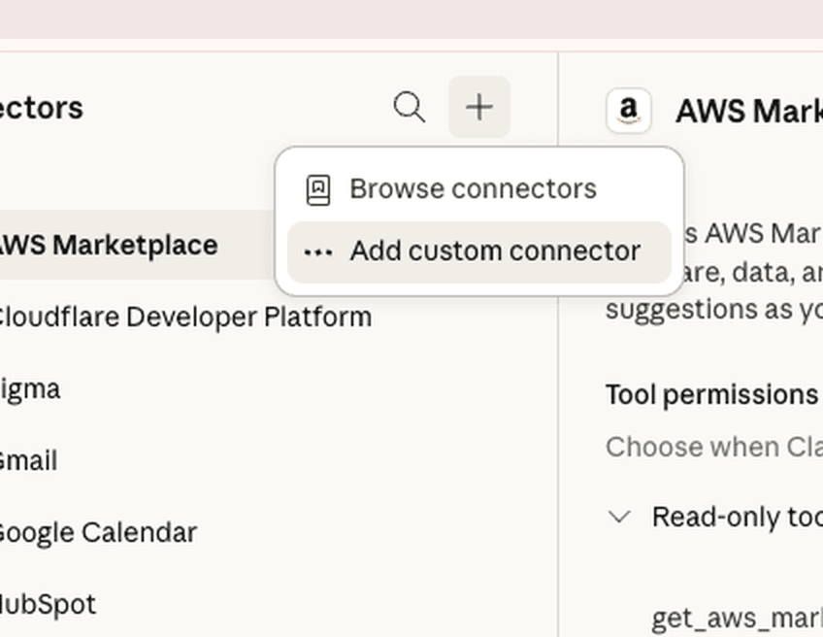
Task: Select Browse connectors menu entry
Action: click(x=478, y=189)
